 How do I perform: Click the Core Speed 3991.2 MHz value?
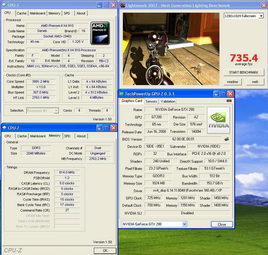pyautogui.click(x=41, y=81)
